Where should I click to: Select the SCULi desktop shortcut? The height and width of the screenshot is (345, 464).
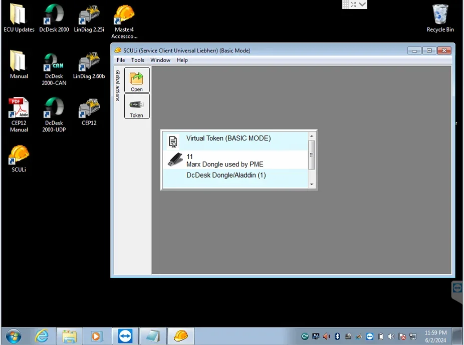19,157
